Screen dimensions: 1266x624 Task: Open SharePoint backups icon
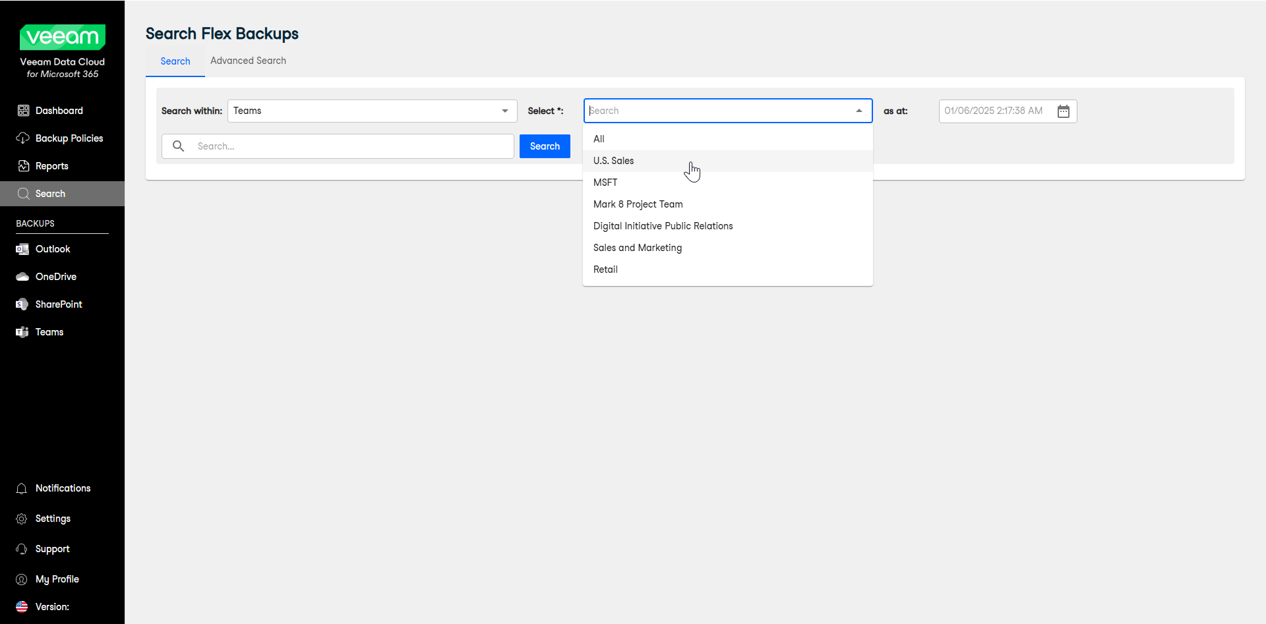pyautogui.click(x=22, y=304)
